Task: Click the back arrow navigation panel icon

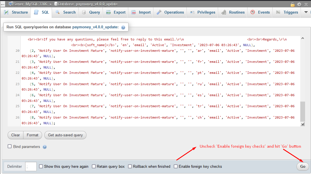Action: coord(3,4)
